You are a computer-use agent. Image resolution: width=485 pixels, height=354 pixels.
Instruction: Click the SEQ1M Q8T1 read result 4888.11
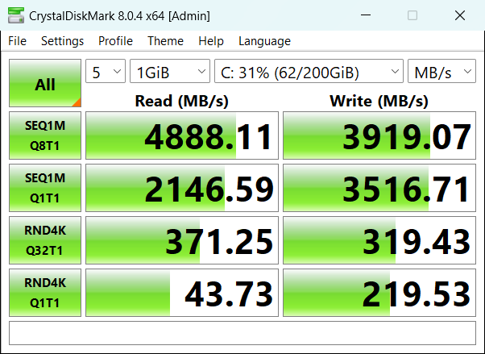coord(182,135)
